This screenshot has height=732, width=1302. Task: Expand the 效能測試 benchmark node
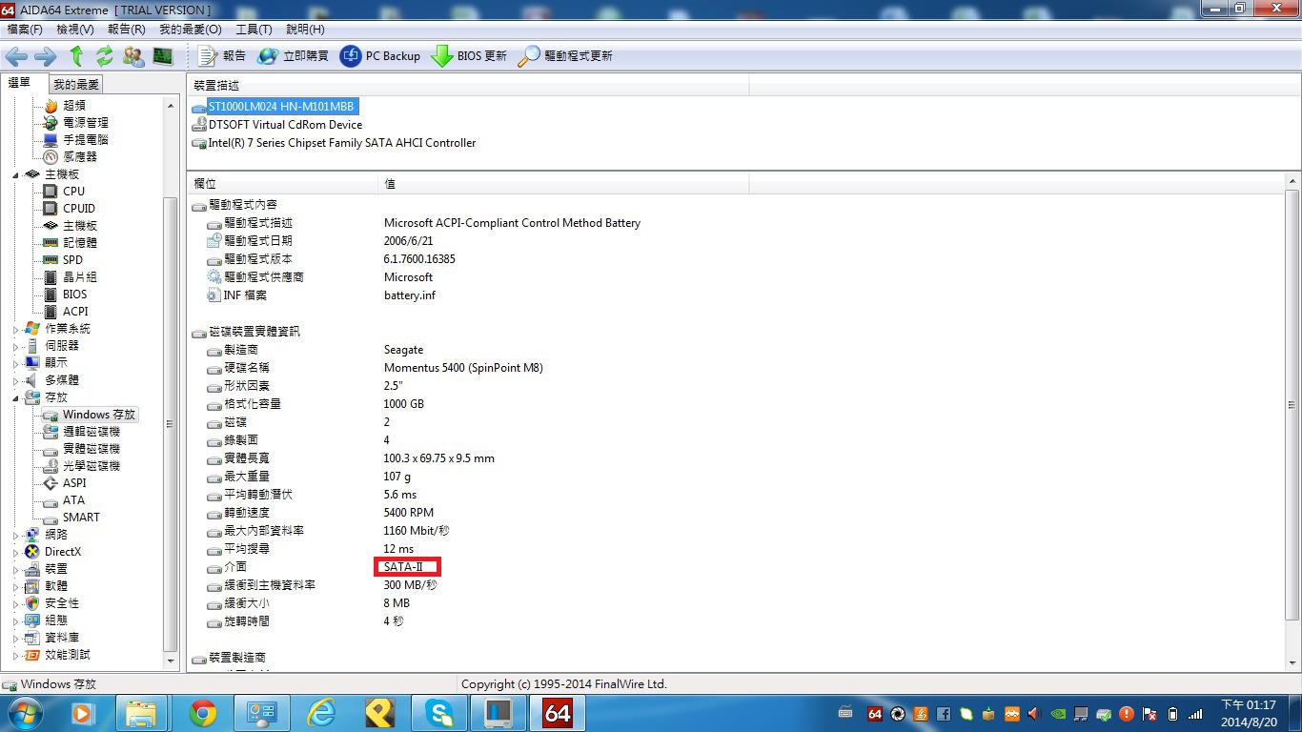(15, 655)
